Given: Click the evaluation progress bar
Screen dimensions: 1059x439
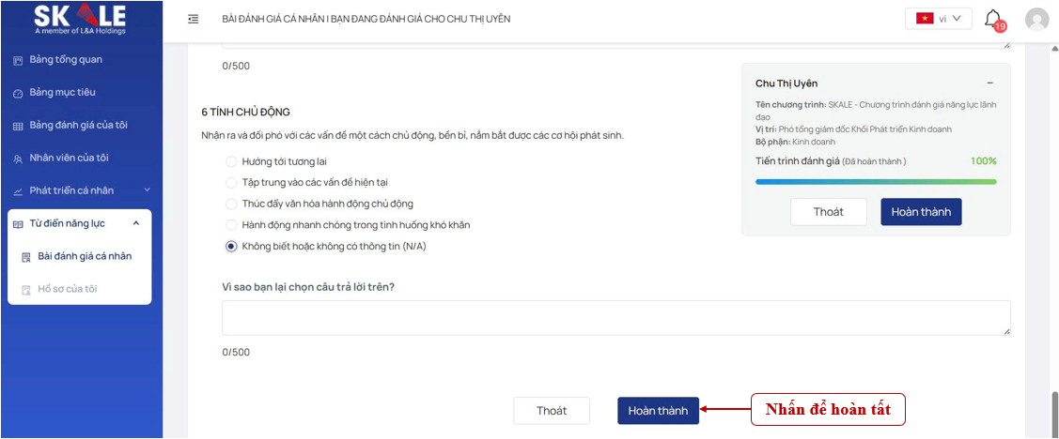Looking at the screenshot, I should tap(876, 181).
